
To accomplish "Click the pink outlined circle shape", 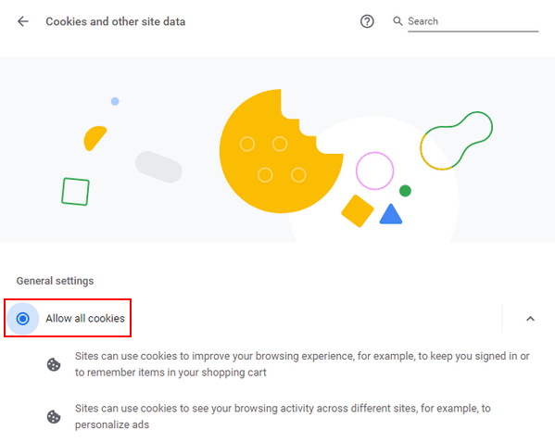I will pos(374,171).
